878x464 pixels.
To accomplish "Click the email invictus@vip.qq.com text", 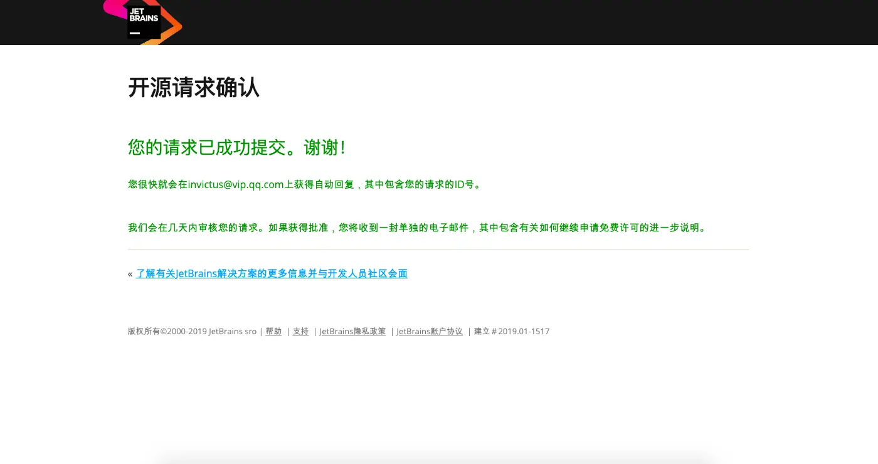I will pos(236,184).
